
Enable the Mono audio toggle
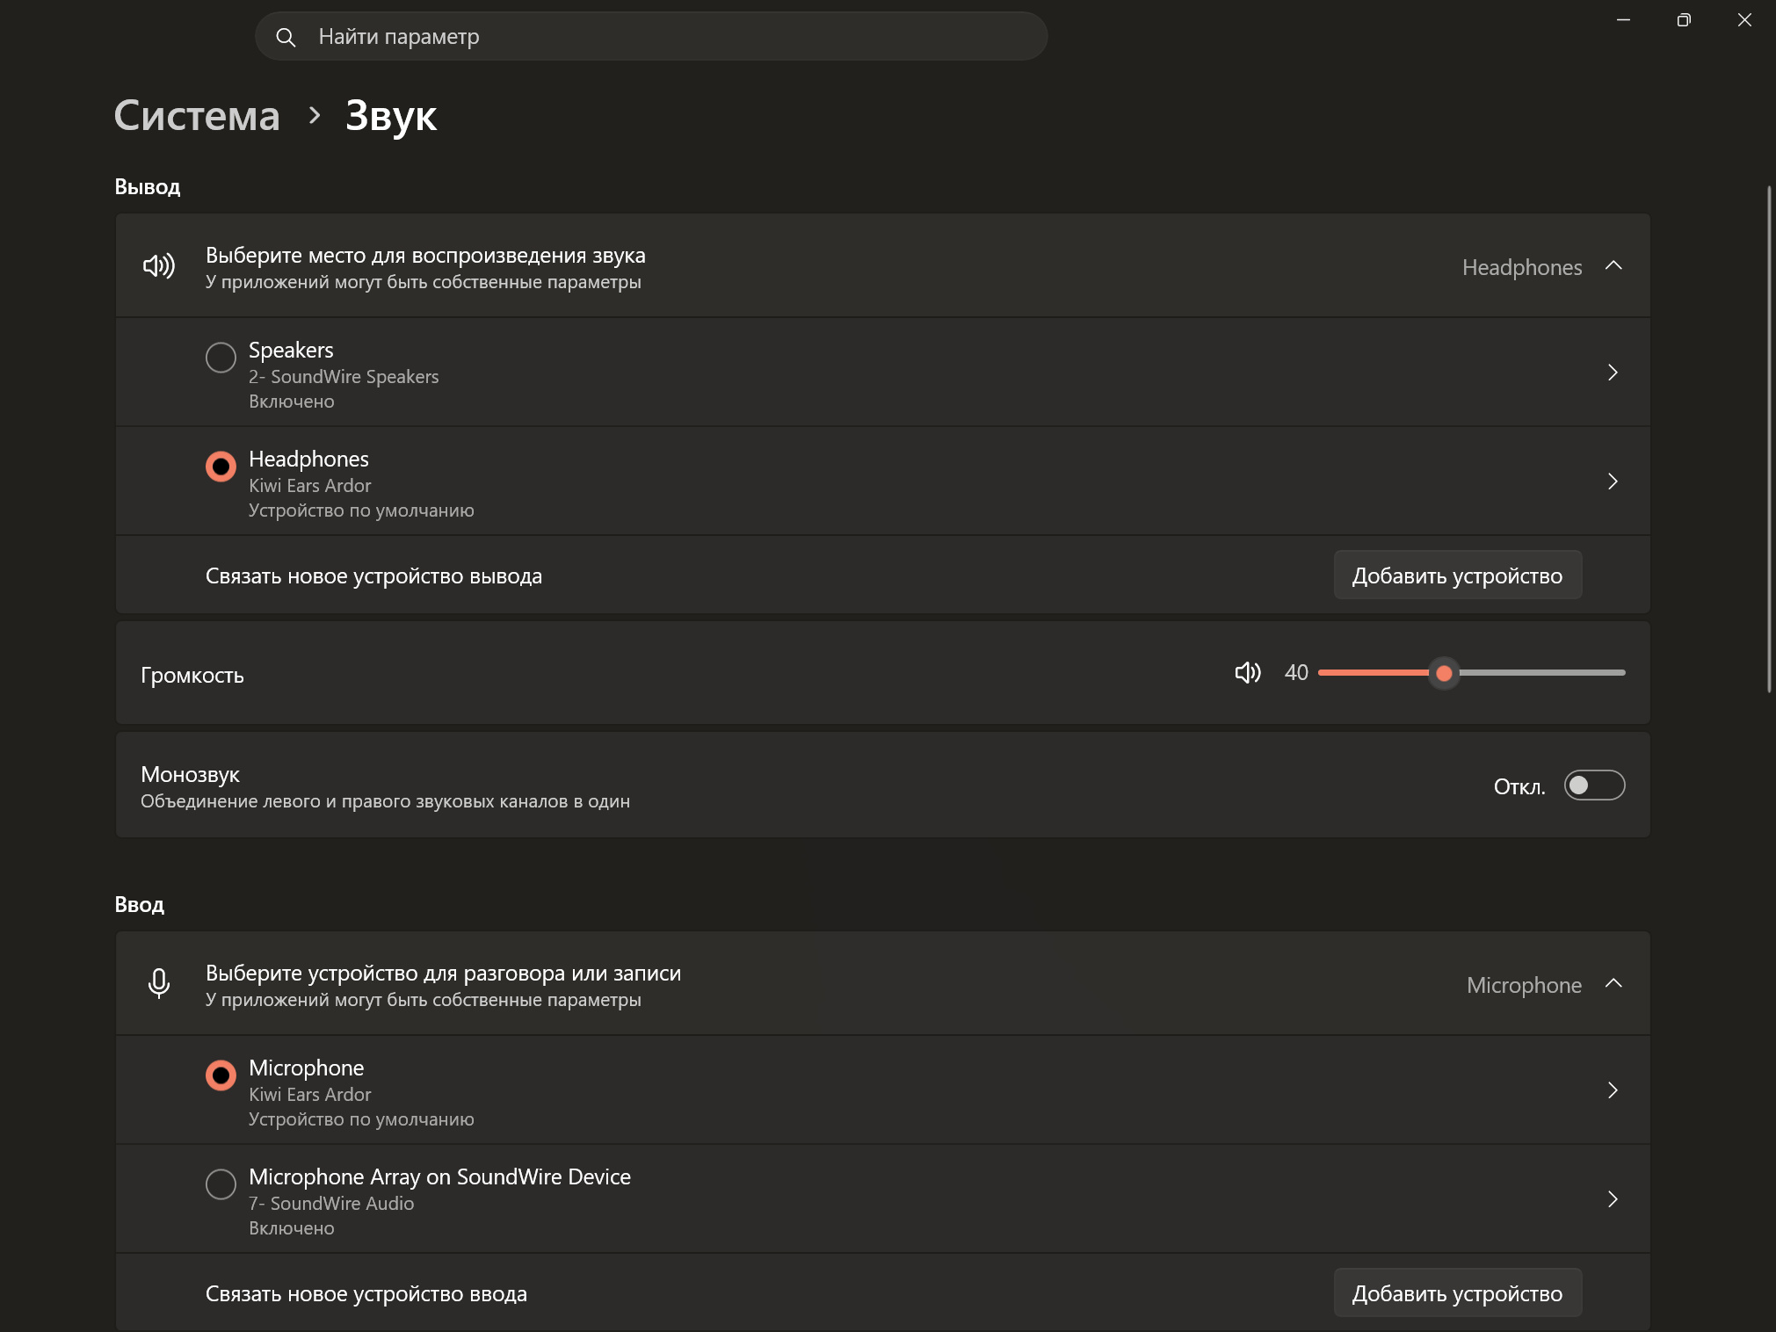(x=1594, y=785)
